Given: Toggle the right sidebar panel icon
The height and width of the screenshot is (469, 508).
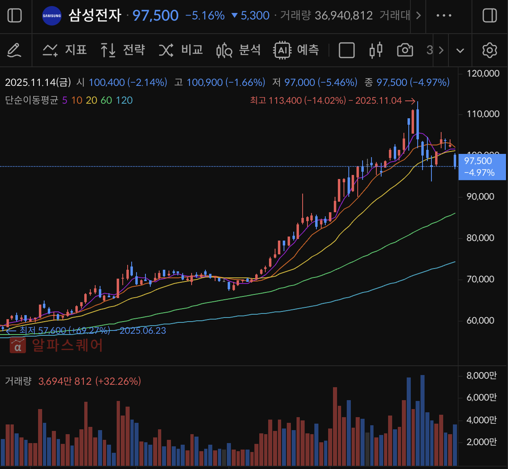Looking at the screenshot, I should (490, 16).
